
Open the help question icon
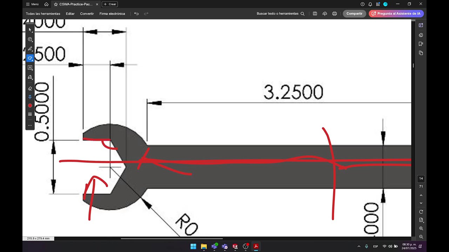coord(362,4)
